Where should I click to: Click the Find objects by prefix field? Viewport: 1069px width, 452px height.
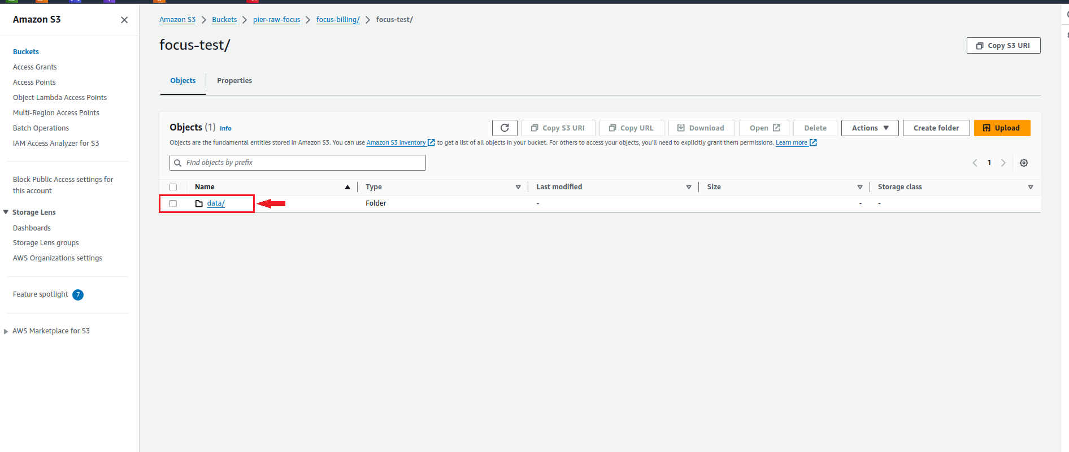[x=298, y=163]
